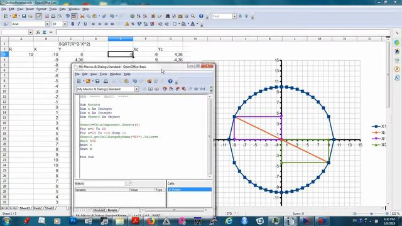The width and height of the screenshot is (402, 226).
Task: Switch to Sheet3 tab
Action: tap(49, 208)
